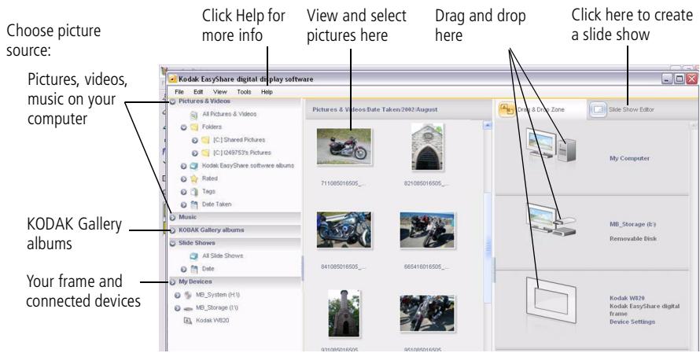Image resolution: width=700 pixels, height=353 pixels.
Task: Click the Kodak W820 digital frame drop zone icon
Action: pyautogui.click(x=551, y=300)
